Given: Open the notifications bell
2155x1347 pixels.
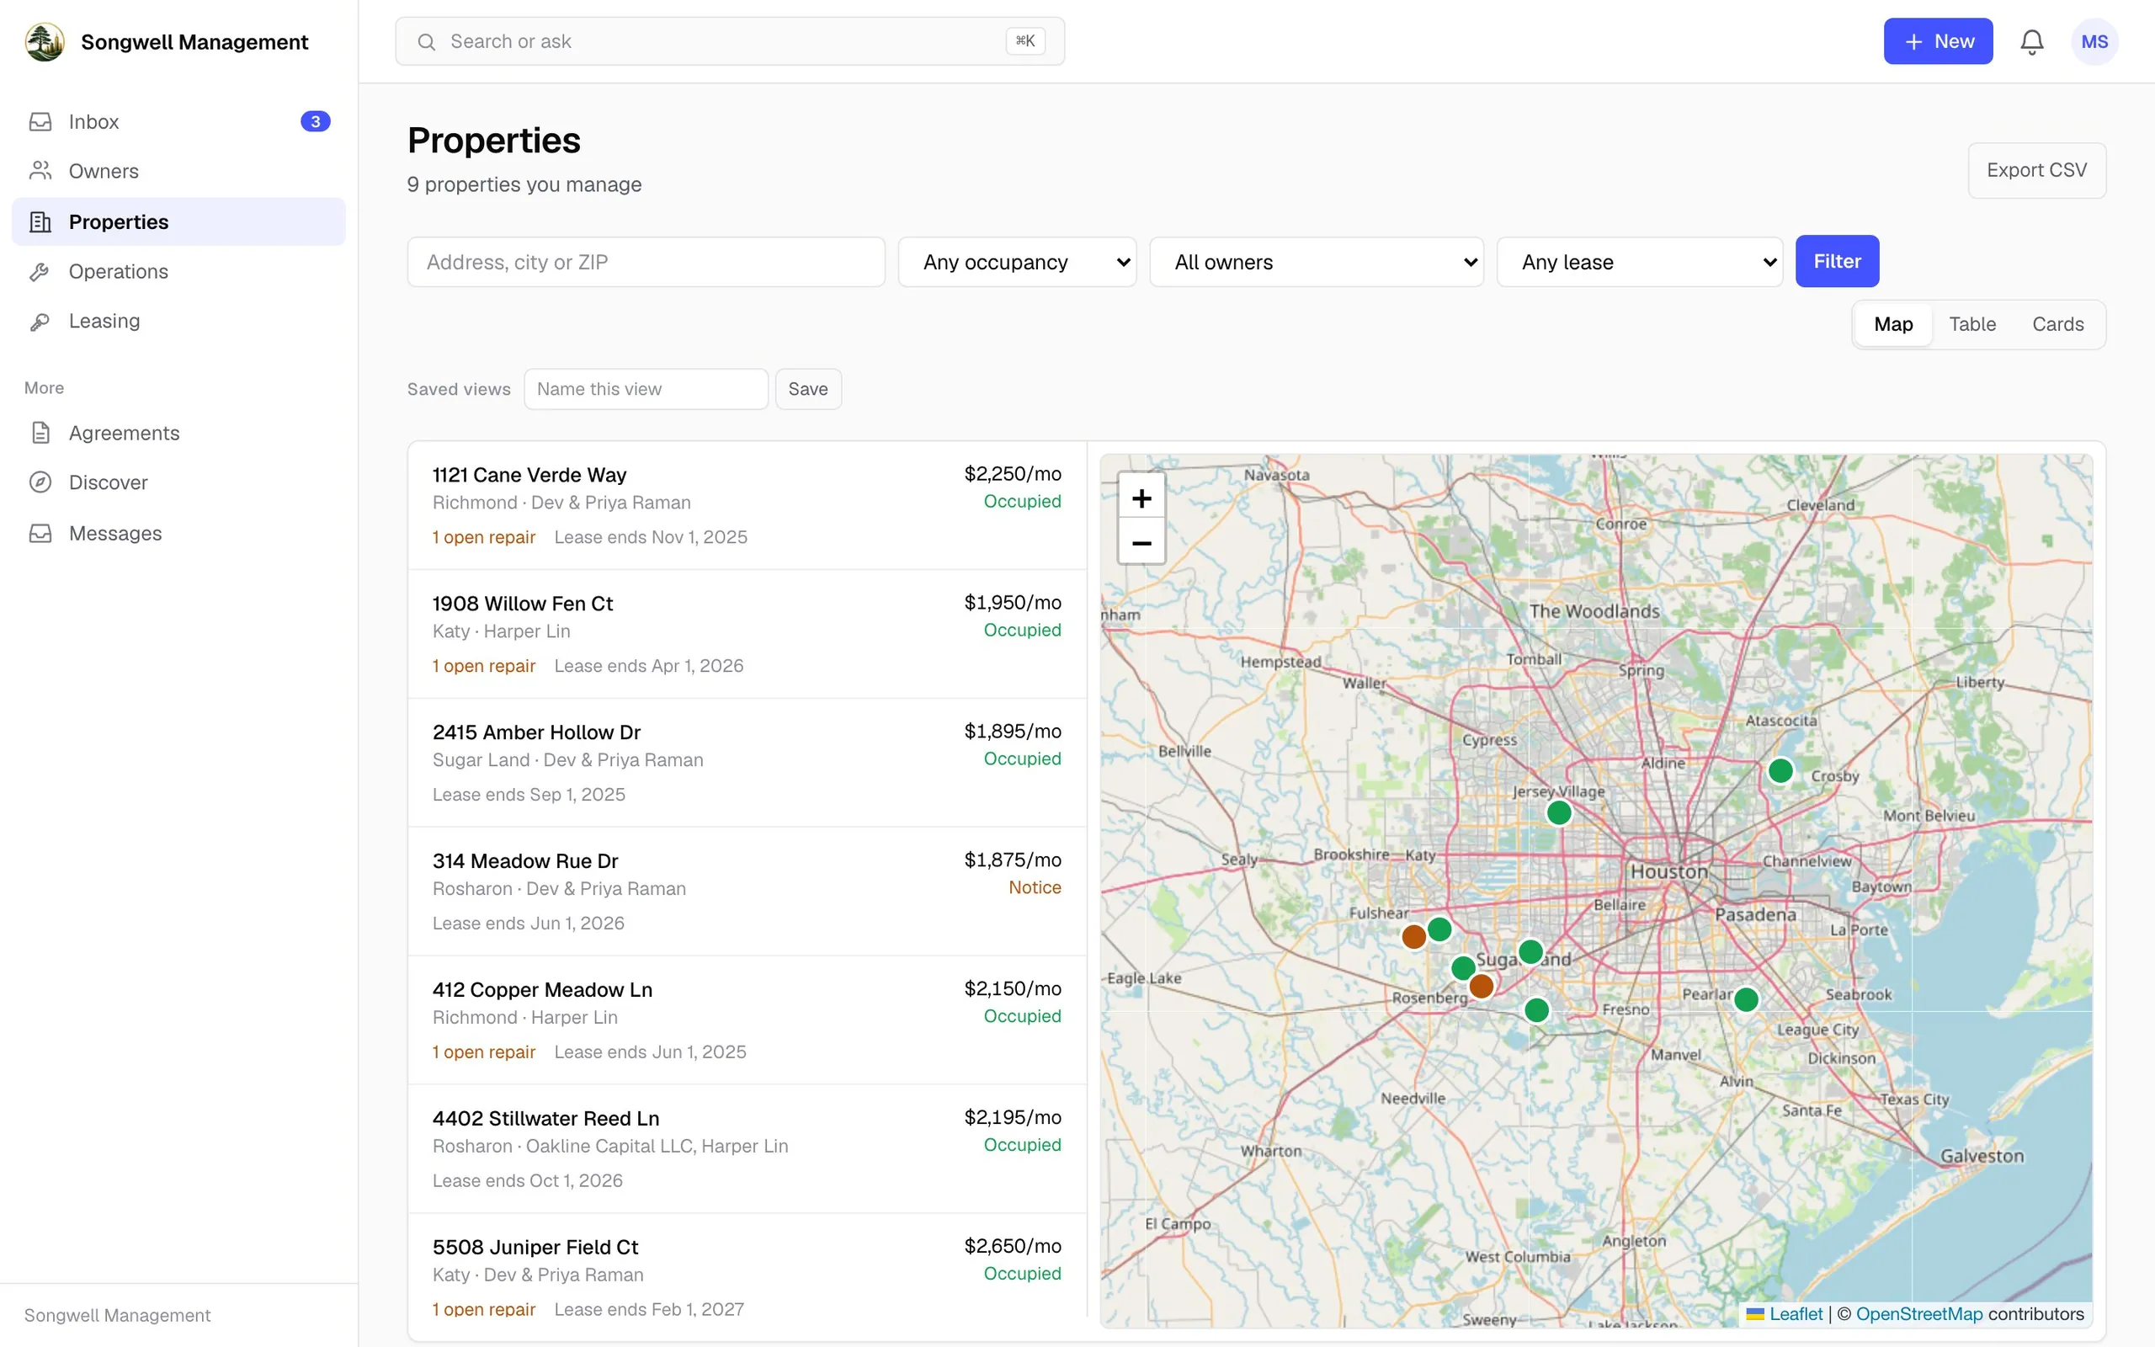Looking at the screenshot, I should (2031, 42).
